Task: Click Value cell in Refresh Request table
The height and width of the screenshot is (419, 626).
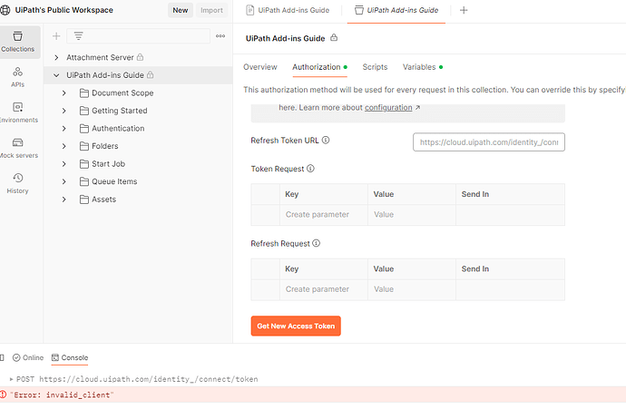Action: point(412,289)
